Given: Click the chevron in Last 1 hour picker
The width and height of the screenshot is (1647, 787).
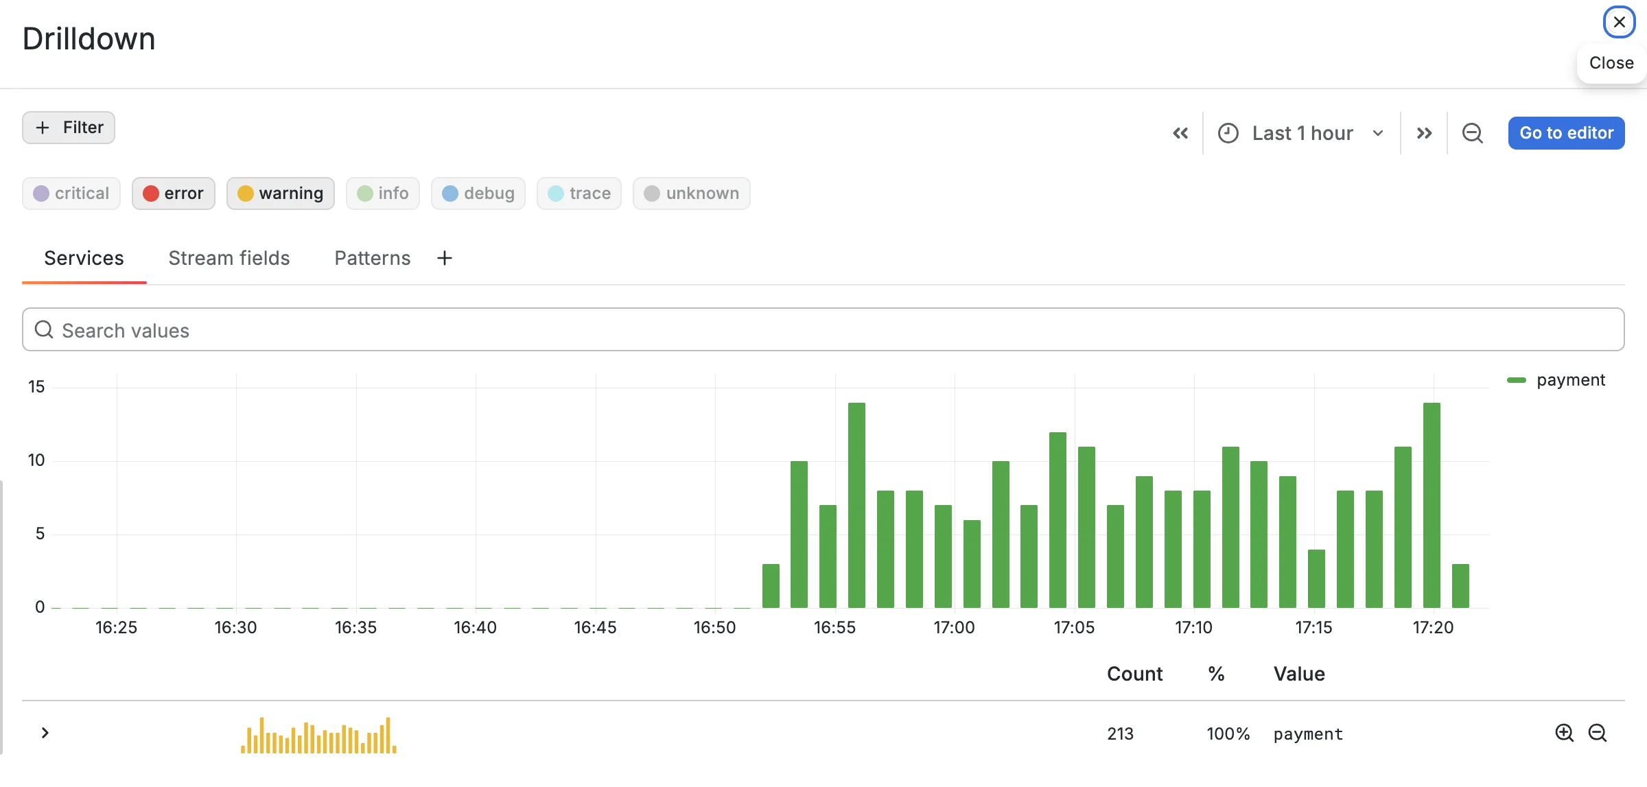Looking at the screenshot, I should 1378,133.
